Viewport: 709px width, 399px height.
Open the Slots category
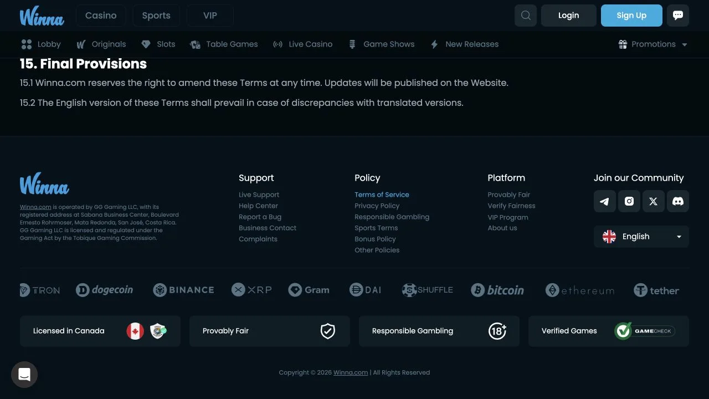click(158, 44)
